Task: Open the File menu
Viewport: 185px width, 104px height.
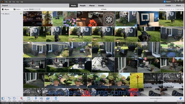Action: (6, 2)
